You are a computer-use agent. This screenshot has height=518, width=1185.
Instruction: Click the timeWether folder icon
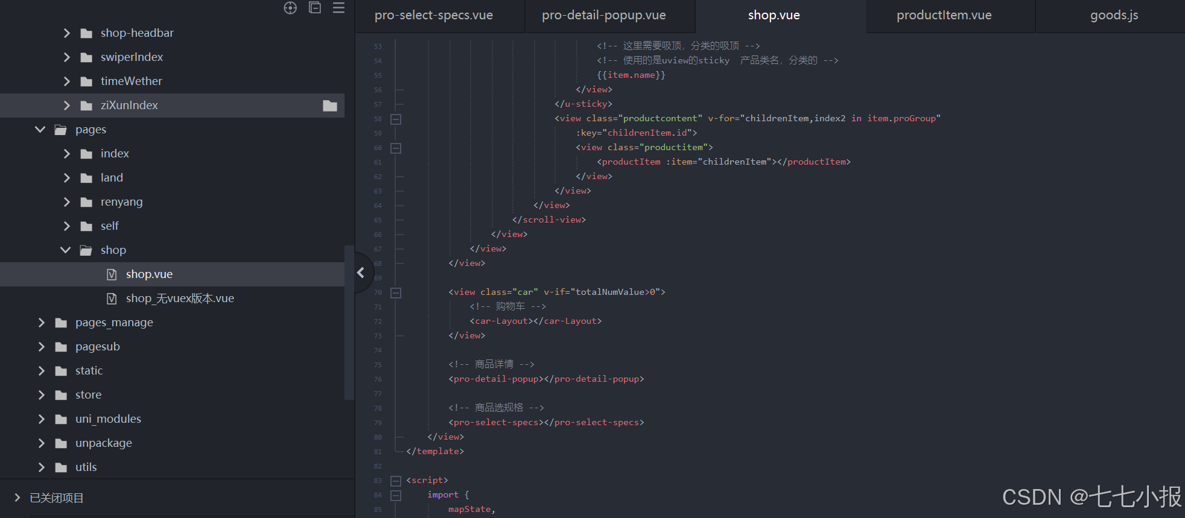86,81
